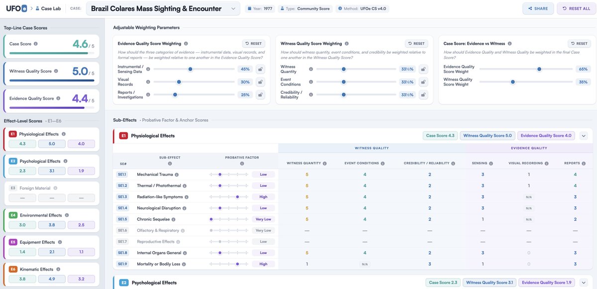Show info for Psychological Effects sidebar card
Viewport: 597px width, 289px height.
pyautogui.click(x=65, y=161)
